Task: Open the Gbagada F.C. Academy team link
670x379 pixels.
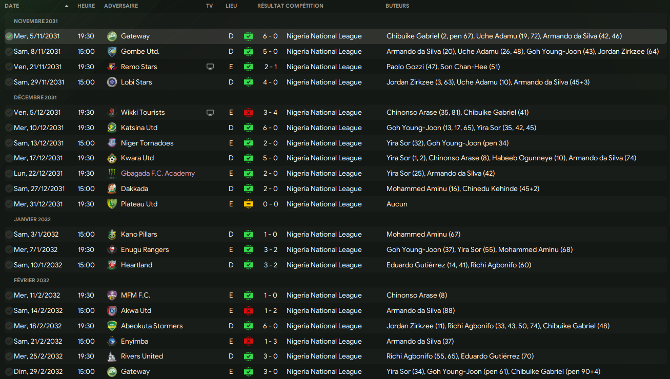Action: coord(158,174)
